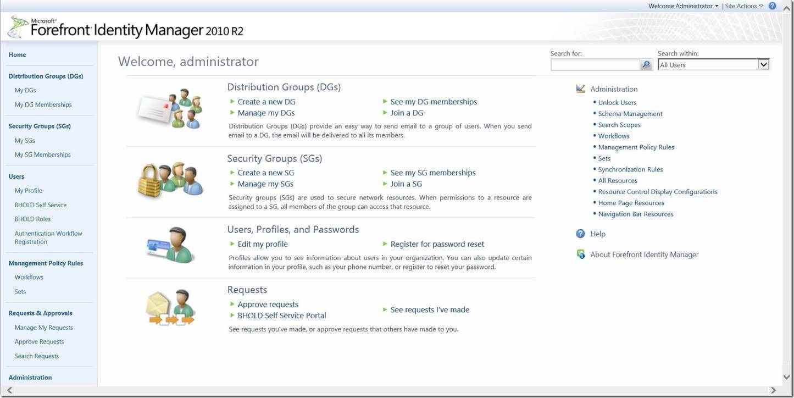Viewport: 794px width, 398px height.
Task: Click the Join a SG link
Action: pyautogui.click(x=407, y=184)
